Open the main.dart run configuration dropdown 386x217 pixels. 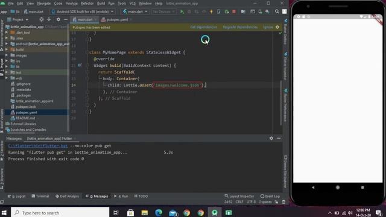[x=135, y=11]
